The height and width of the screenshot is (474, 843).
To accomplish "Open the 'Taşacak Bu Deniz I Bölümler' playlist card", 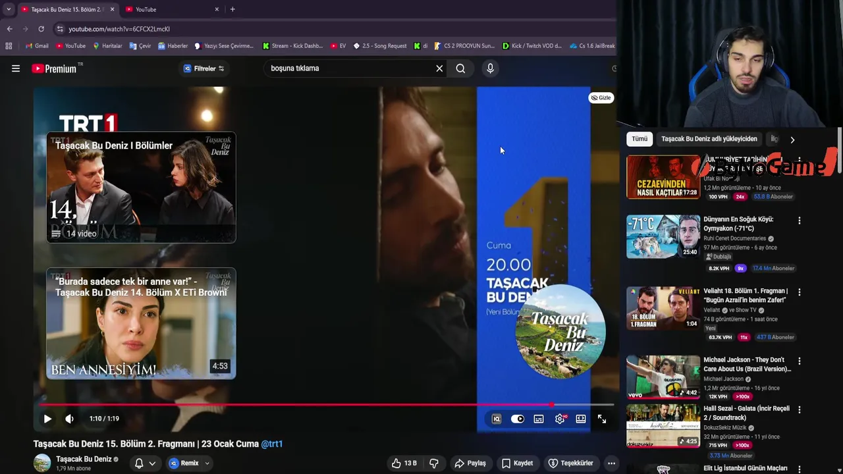I will (x=141, y=188).
